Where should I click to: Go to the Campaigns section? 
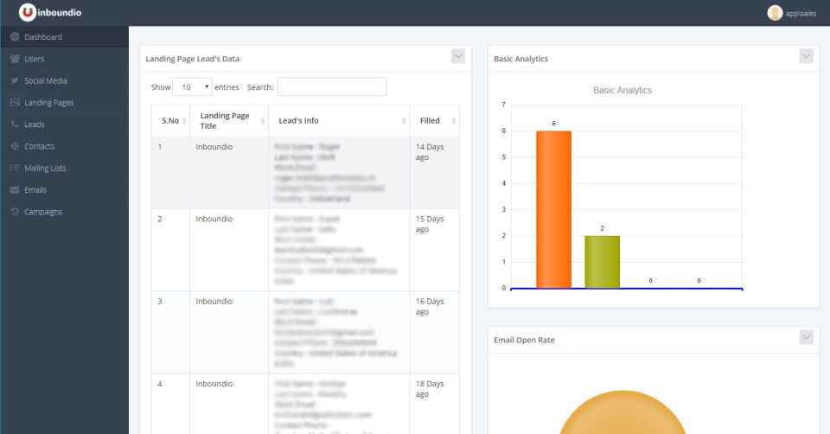tap(65, 212)
